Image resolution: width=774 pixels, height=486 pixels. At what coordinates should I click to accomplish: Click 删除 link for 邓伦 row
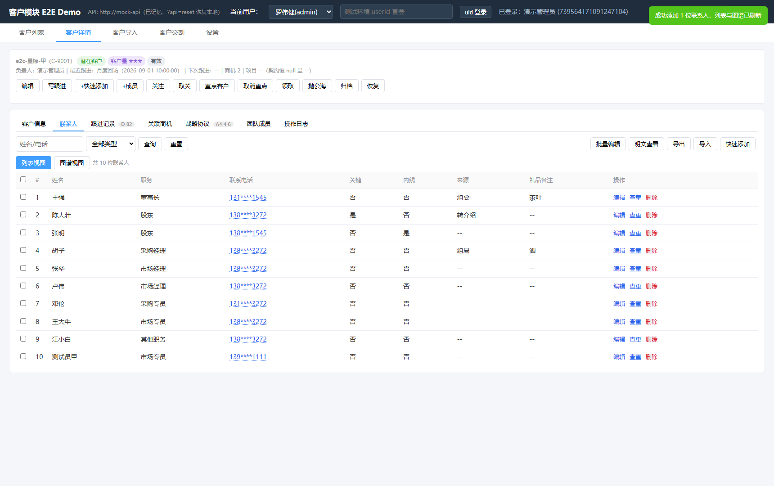pyautogui.click(x=652, y=304)
